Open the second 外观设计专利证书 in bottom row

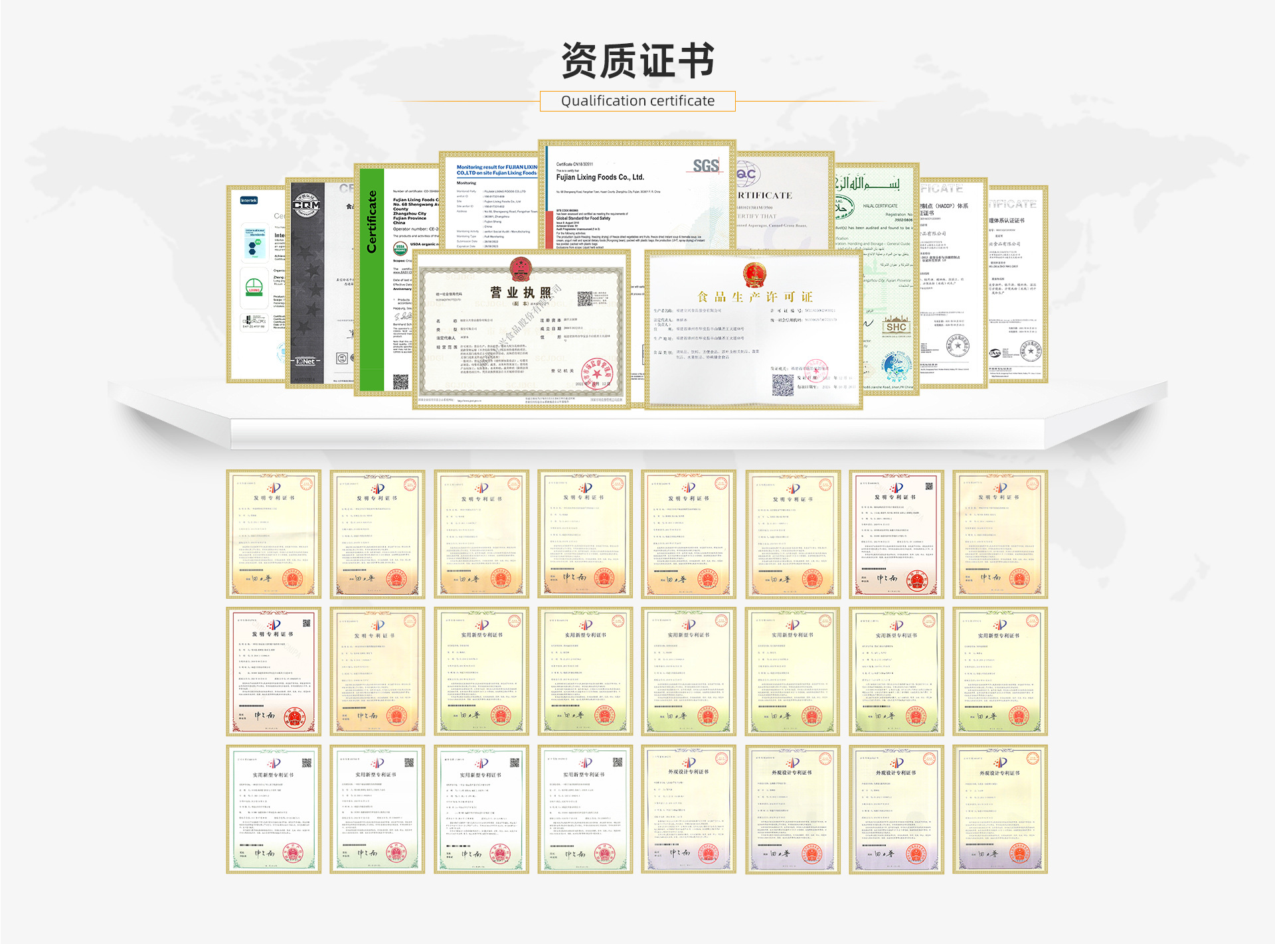tap(793, 809)
